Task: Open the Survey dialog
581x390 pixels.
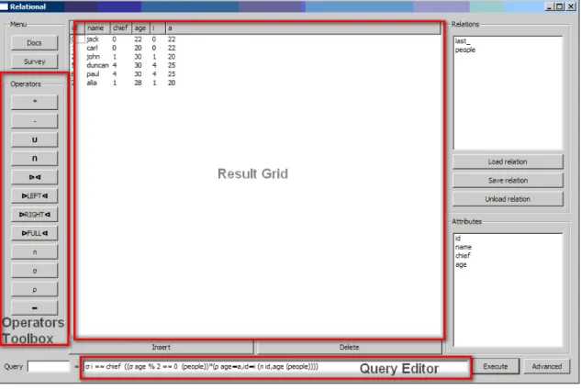Action: tap(35, 61)
